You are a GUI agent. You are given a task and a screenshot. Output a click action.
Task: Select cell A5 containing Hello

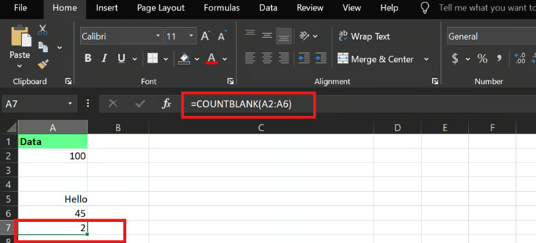53,199
